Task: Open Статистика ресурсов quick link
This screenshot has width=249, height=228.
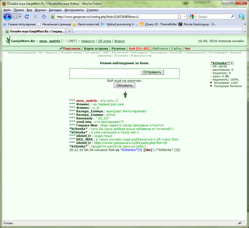Action: [x=22, y=53]
